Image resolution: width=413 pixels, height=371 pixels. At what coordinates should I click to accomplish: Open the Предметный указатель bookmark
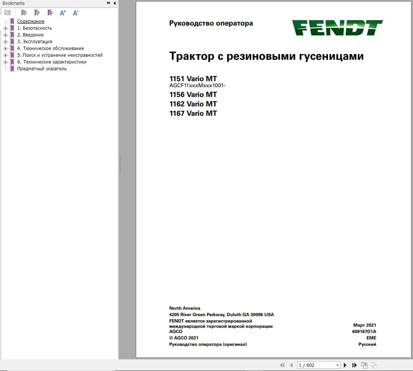click(x=42, y=69)
